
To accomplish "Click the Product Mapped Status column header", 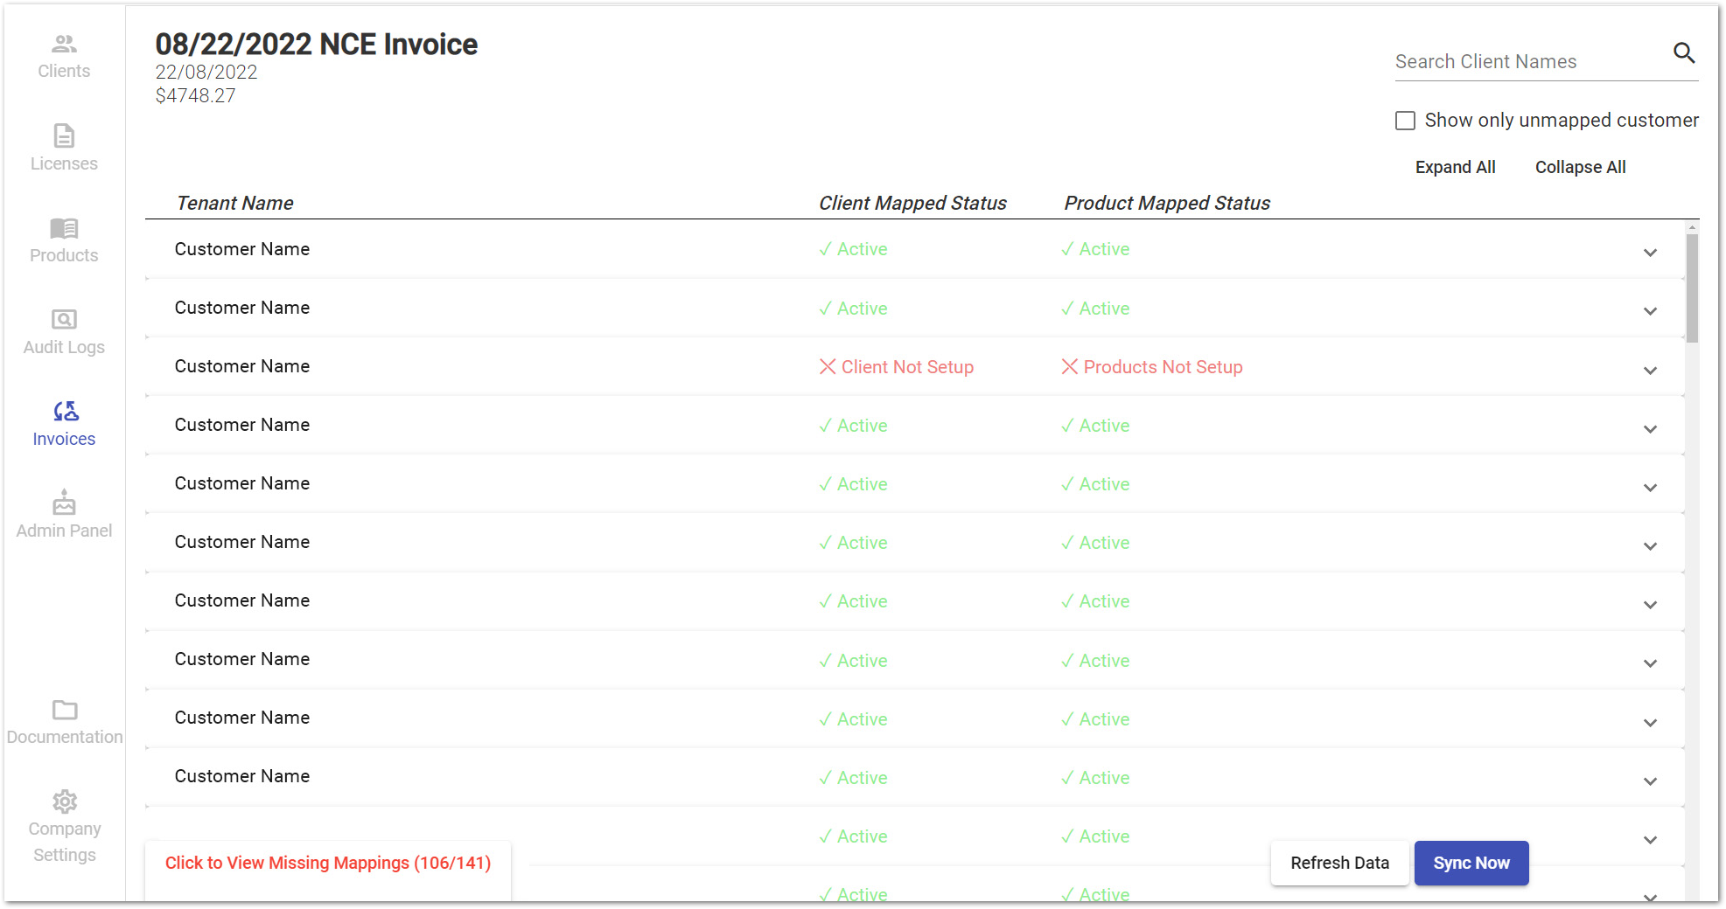I will [x=1167, y=203].
